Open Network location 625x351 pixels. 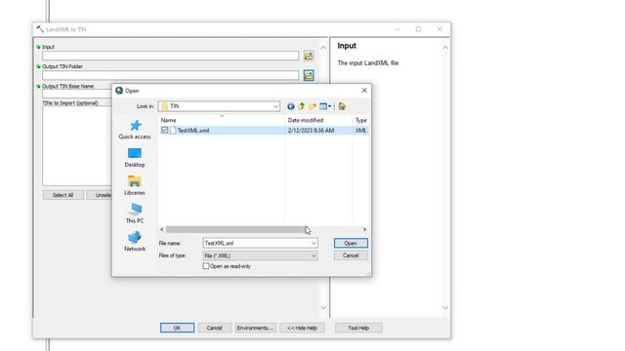[x=135, y=241]
